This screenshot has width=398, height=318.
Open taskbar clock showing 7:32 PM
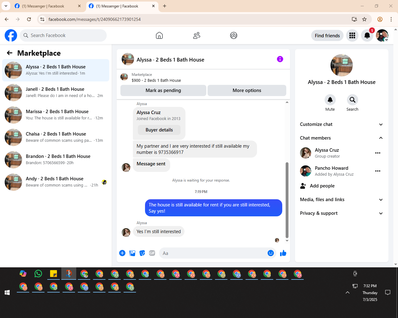370,293
